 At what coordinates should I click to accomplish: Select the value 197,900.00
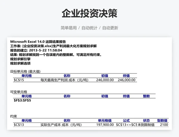tap(105, 125)
